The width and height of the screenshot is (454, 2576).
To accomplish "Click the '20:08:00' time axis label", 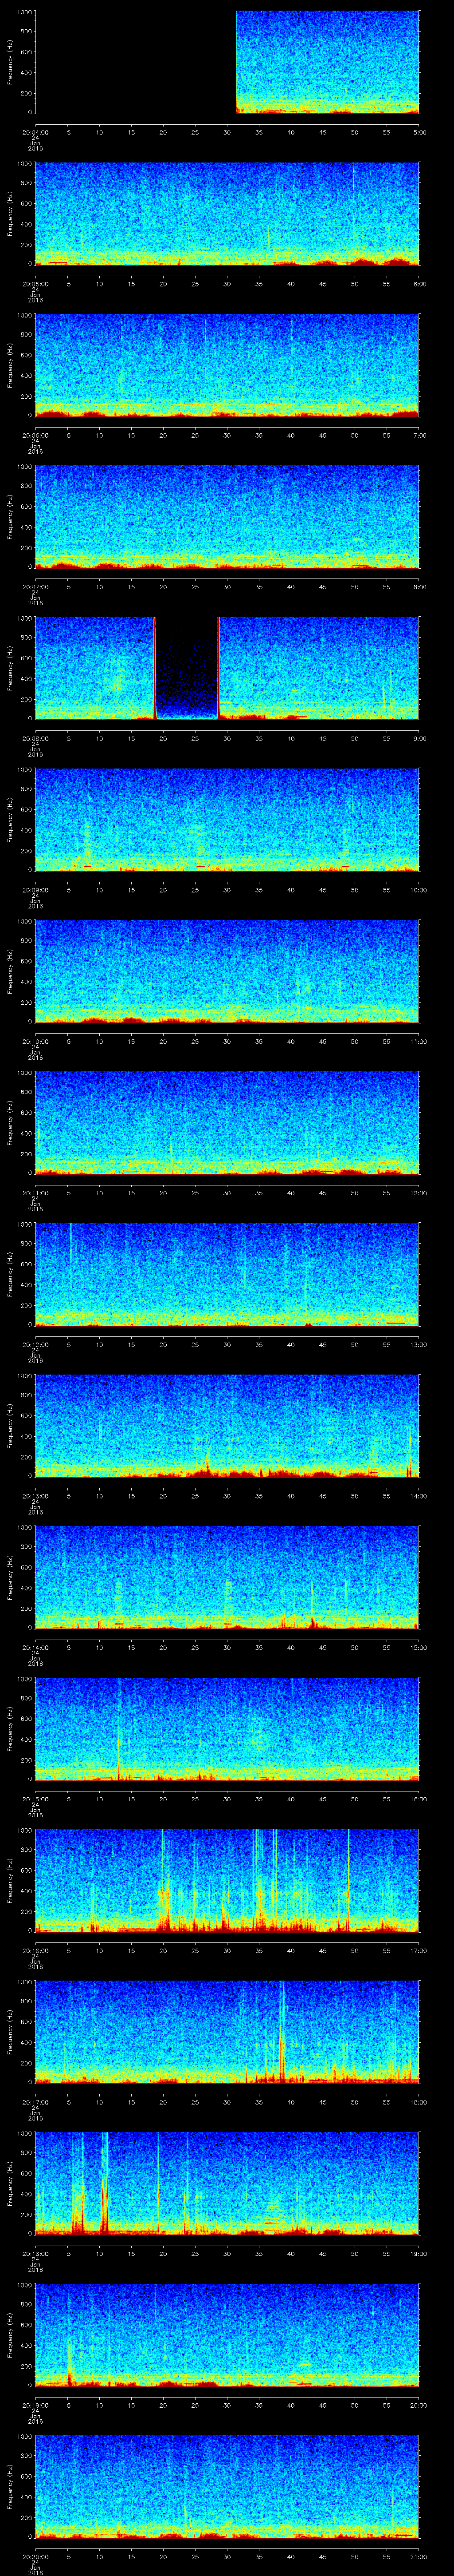I will (x=35, y=739).
